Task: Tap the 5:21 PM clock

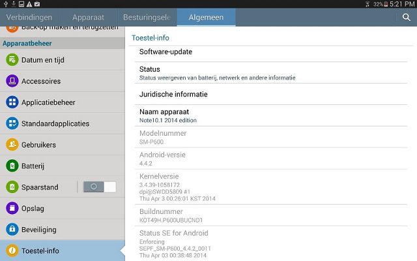Action: coord(402,4)
